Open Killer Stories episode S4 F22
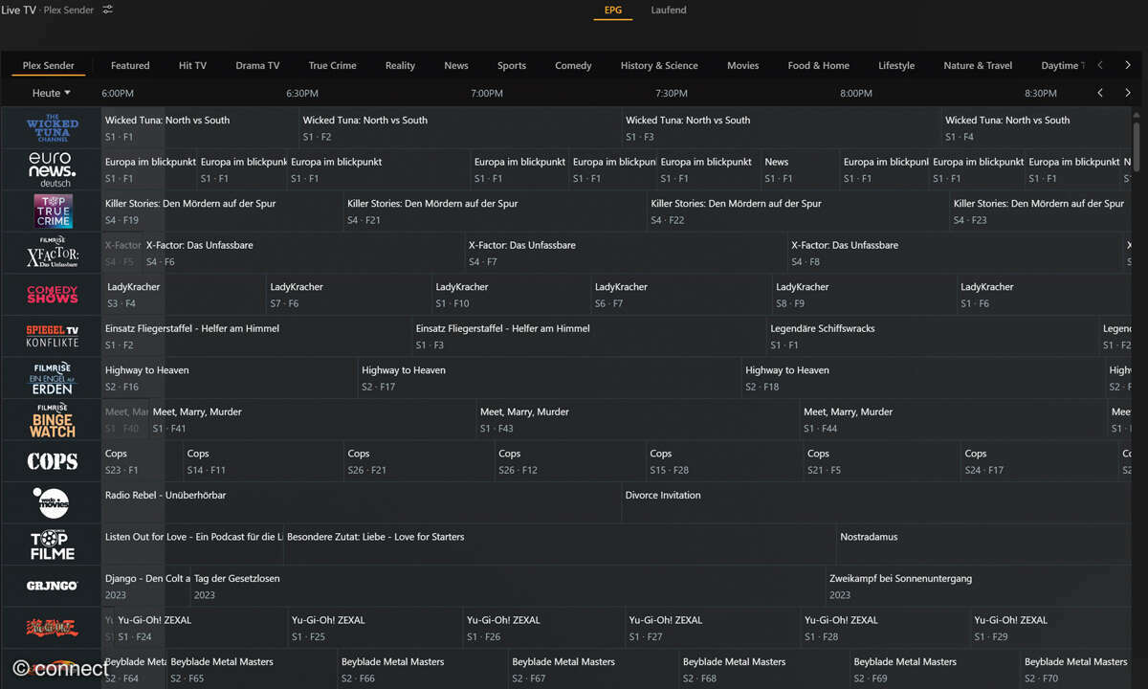Image resolution: width=1148 pixels, height=689 pixels. (798, 211)
